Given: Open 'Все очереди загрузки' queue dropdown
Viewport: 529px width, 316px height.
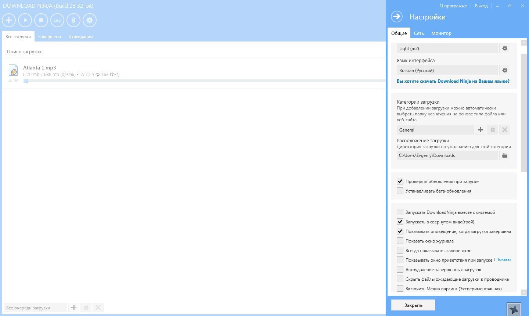Looking at the screenshot, I should (35, 308).
